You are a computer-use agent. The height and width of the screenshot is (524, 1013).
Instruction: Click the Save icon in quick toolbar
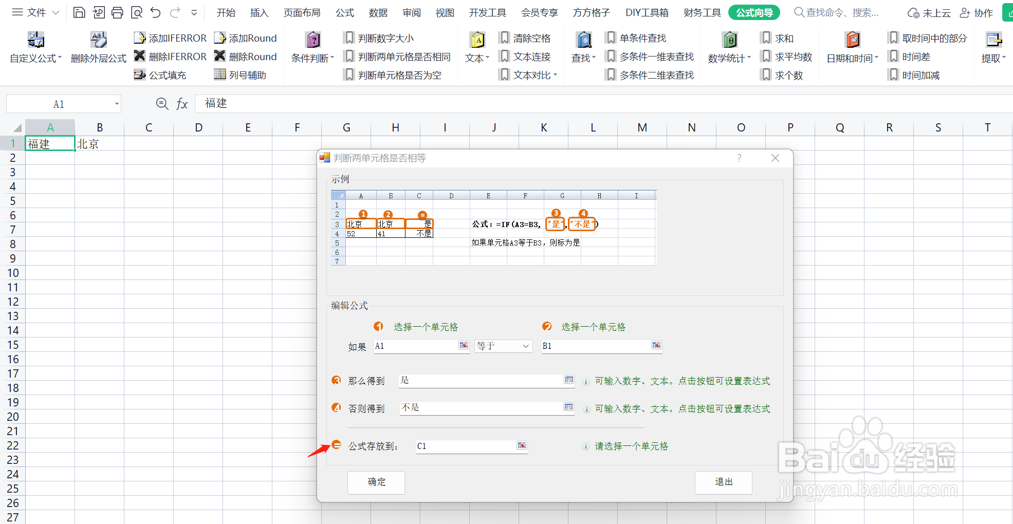pyautogui.click(x=79, y=12)
